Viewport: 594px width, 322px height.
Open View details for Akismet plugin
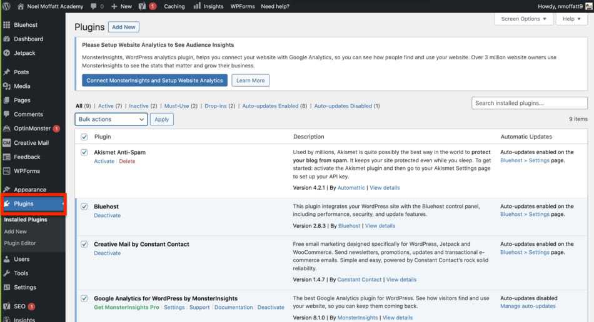tap(385, 187)
